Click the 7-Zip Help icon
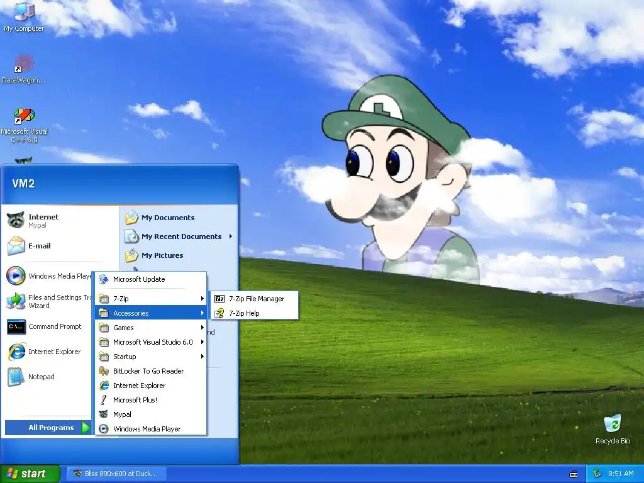The height and width of the screenshot is (483, 644). pos(219,313)
